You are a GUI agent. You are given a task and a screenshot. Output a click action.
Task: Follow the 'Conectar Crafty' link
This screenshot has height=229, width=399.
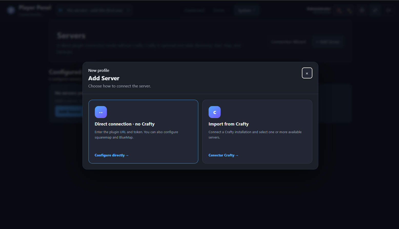tap(223, 155)
